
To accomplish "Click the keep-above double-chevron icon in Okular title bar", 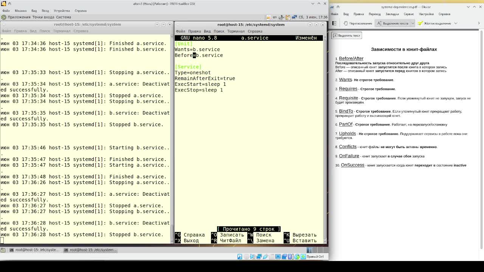I will pos(338,7).
